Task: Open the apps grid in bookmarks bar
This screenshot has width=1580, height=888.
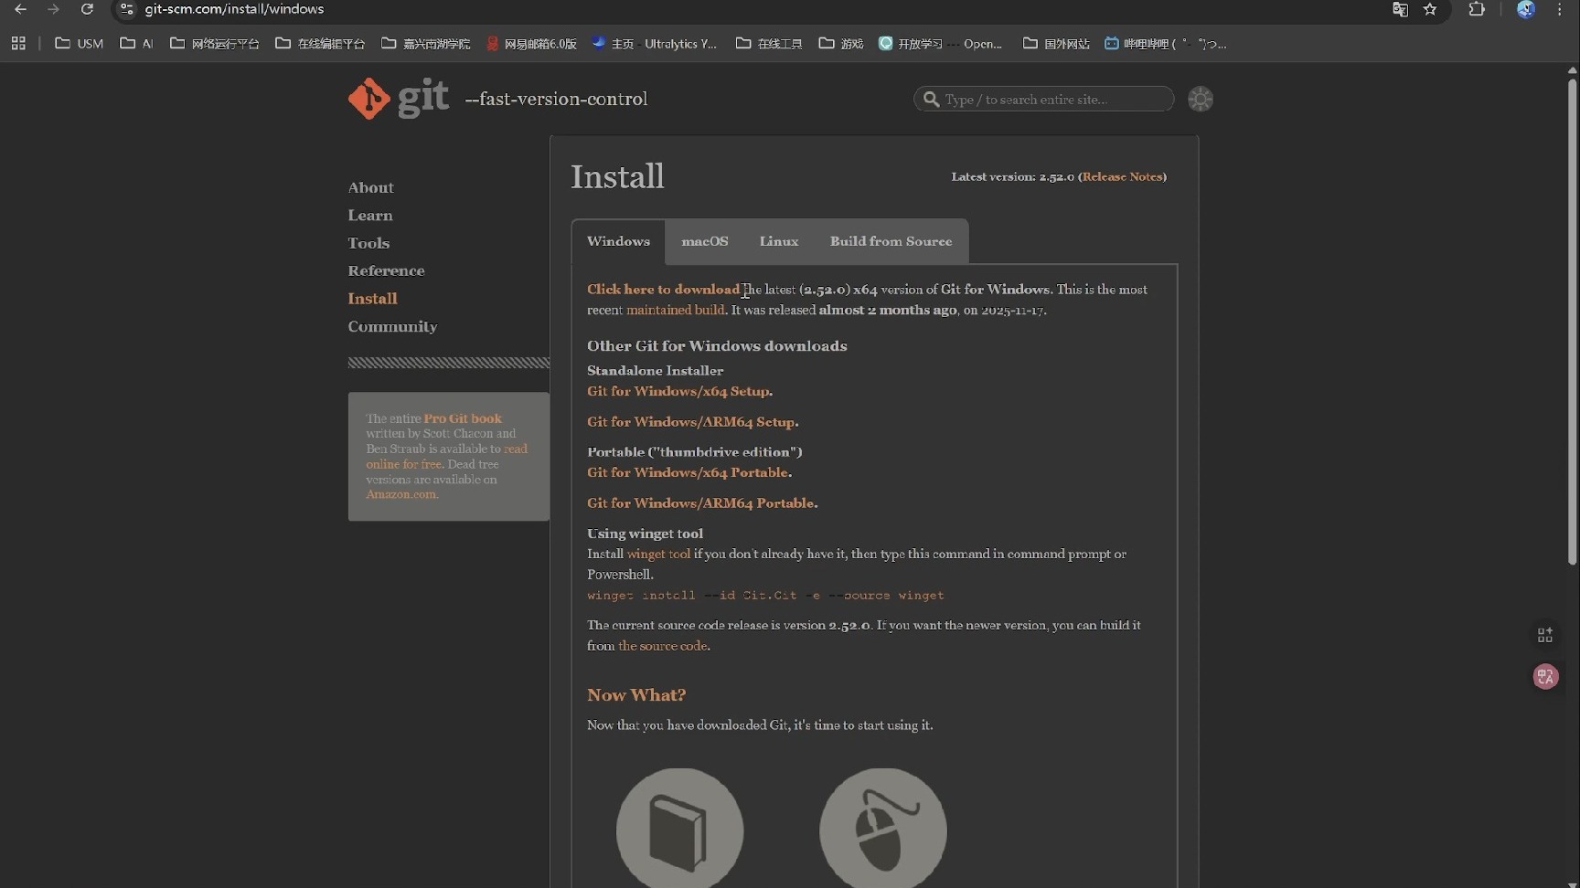Action: click(x=18, y=43)
